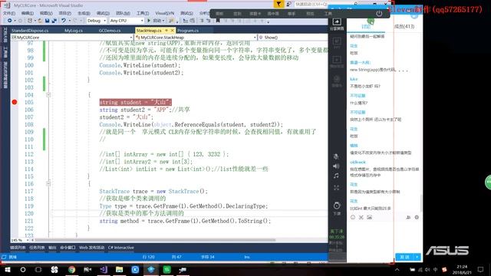Click the emoji icon in chat toolbar
The image size is (491, 276).
353,217
